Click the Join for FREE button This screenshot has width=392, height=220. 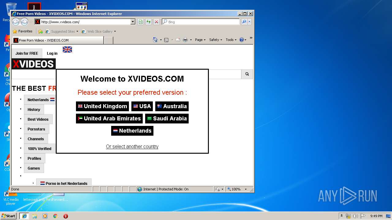click(x=27, y=53)
